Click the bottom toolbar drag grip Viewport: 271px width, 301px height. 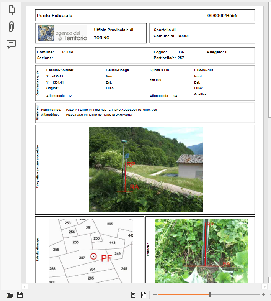click(3, 295)
